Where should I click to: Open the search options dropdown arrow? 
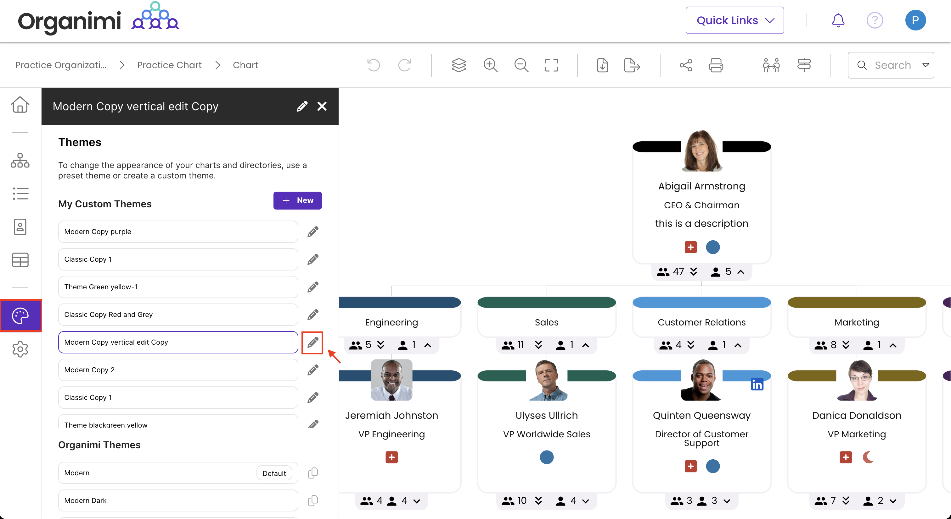coord(926,65)
